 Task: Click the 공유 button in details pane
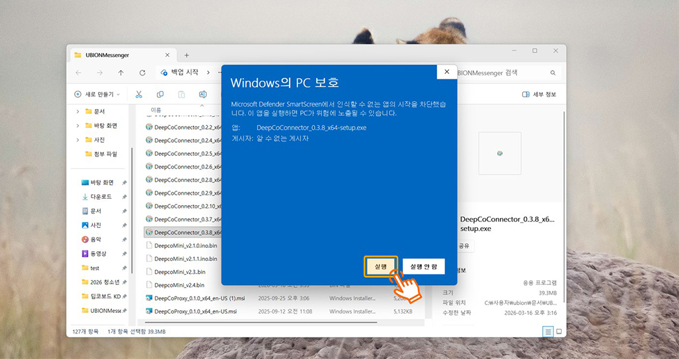pyautogui.click(x=463, y=246)
